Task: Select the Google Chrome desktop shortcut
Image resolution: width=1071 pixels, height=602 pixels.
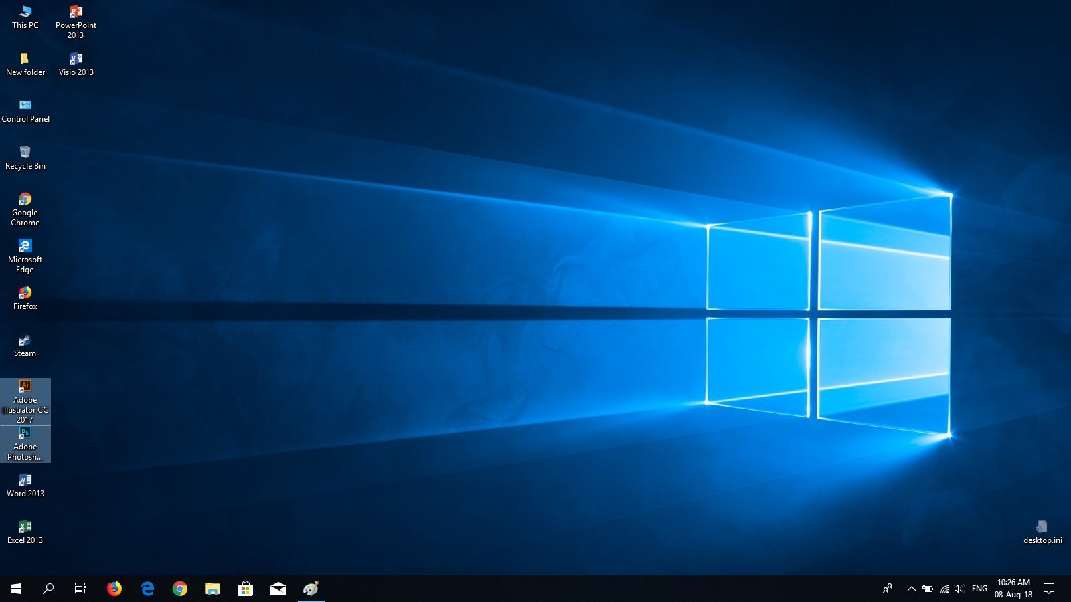Action: pyautogui.click(x=25, y=209)
